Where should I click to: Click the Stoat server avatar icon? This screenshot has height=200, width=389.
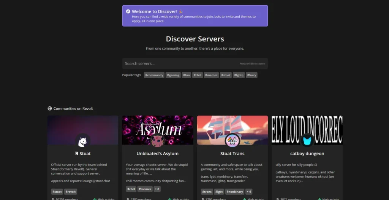click(83, 141)
